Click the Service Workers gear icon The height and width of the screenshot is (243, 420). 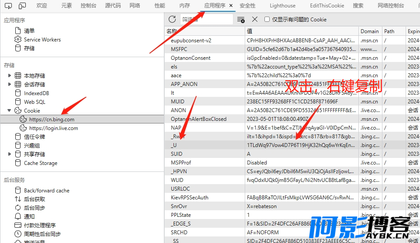[17, 40]
